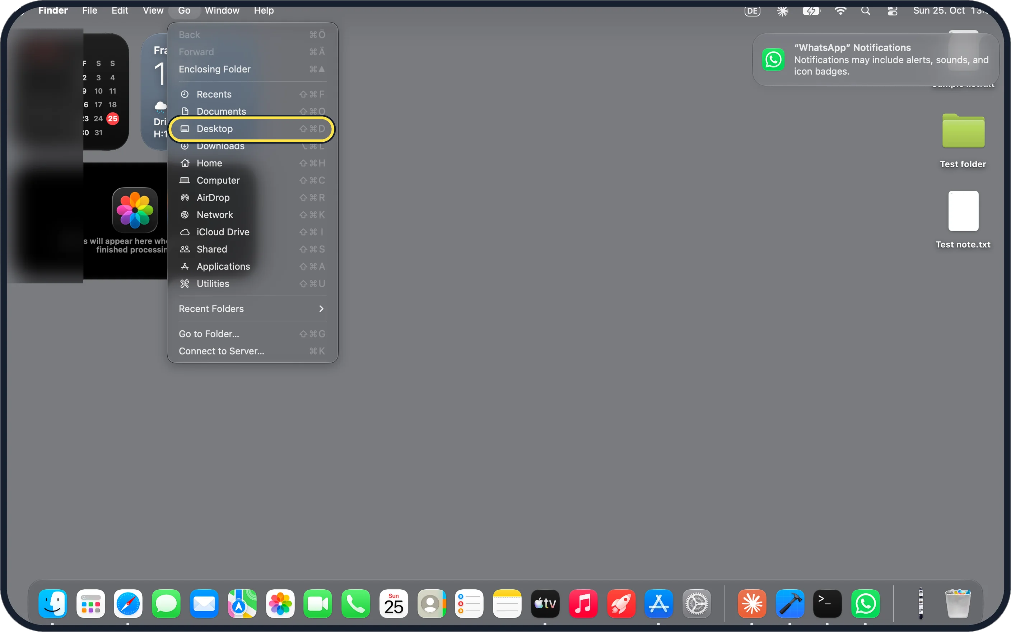The image size is (1011, 632).
Task: Open Terminal in the Dock
Action: click(828, 604)
